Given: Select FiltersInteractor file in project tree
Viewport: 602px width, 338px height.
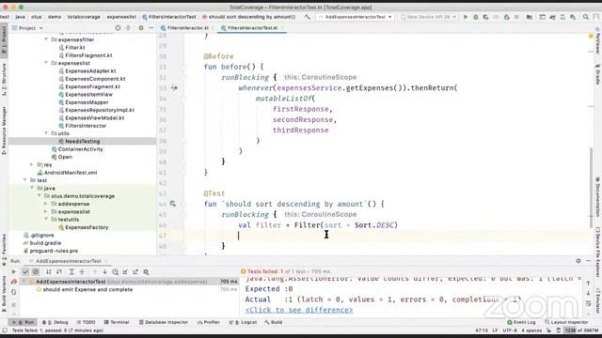Looking at the screenshot, I should point(86,126).
